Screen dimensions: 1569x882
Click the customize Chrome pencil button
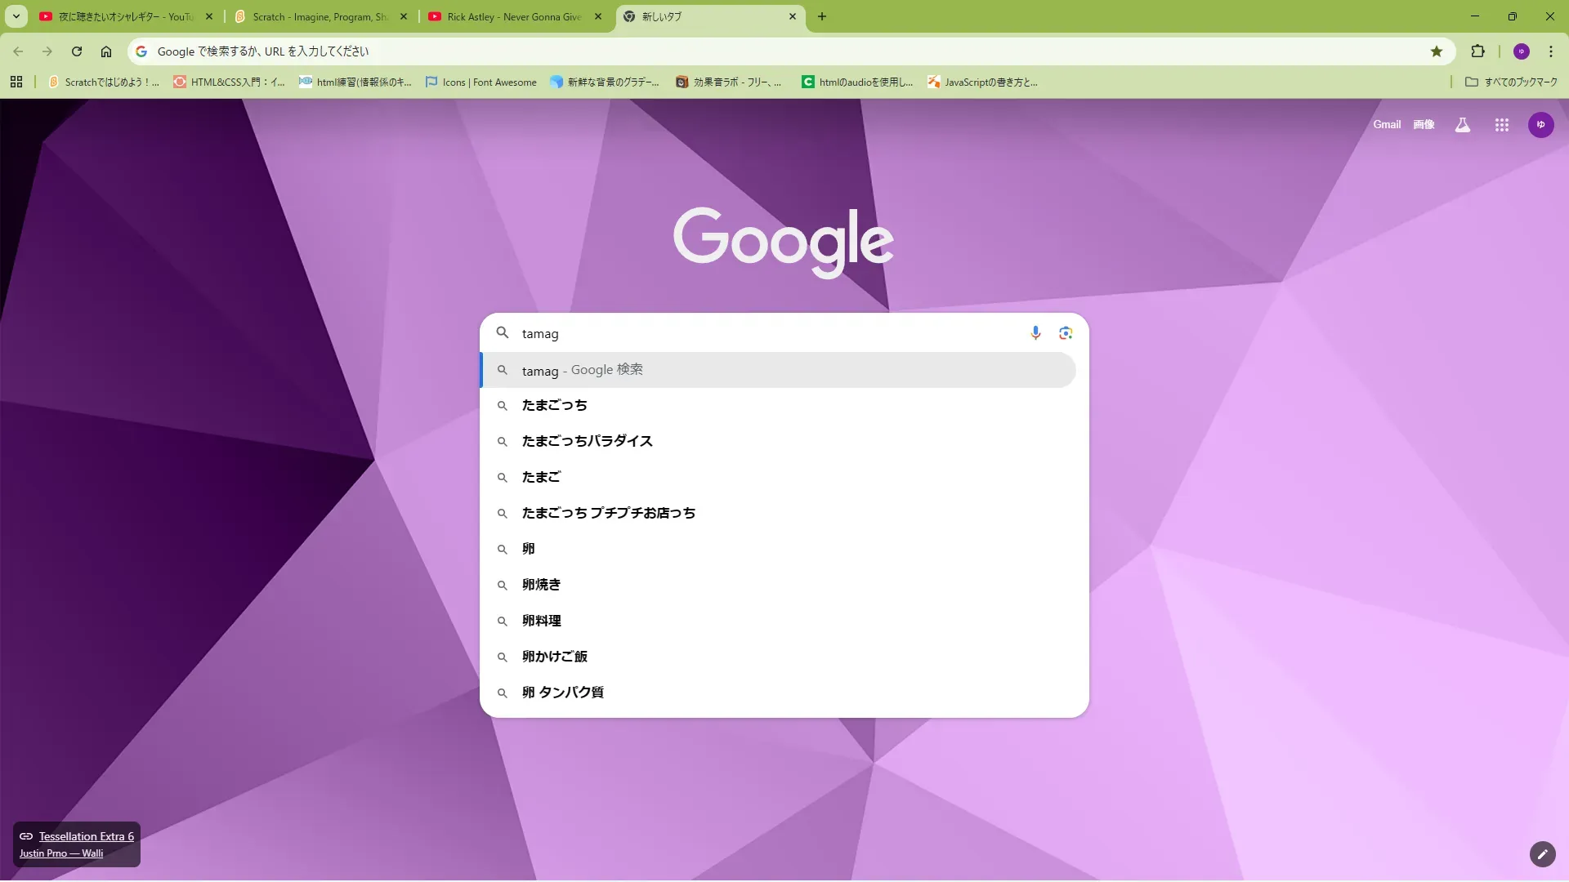pos(1542,854)
